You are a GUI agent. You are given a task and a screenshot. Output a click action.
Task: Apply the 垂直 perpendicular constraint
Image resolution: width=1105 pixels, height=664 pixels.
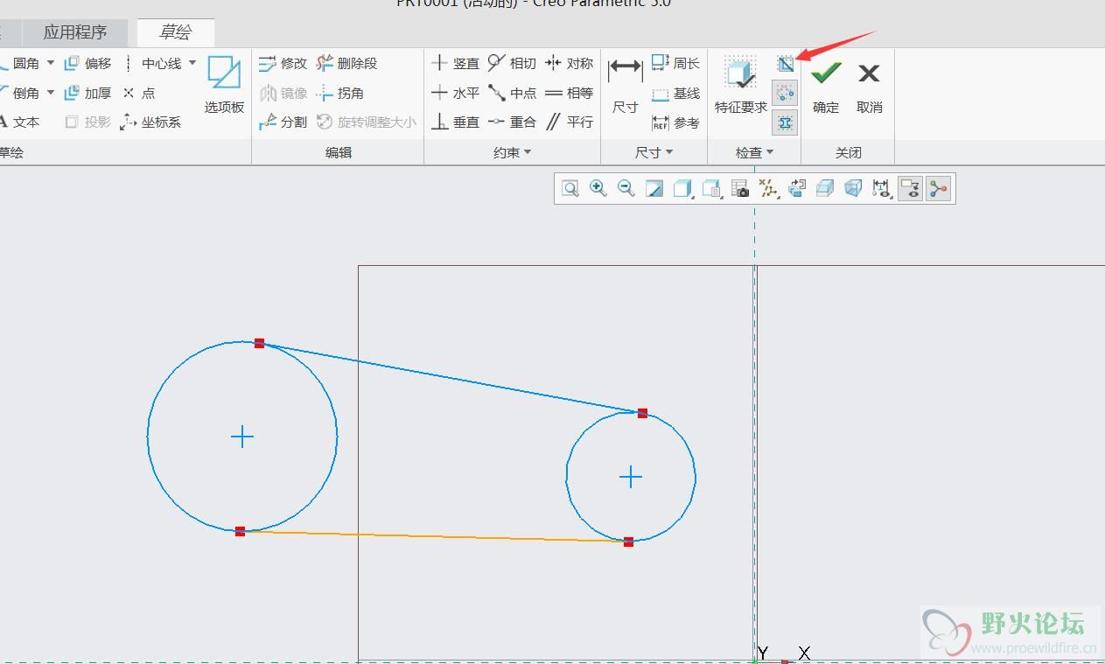455,122
